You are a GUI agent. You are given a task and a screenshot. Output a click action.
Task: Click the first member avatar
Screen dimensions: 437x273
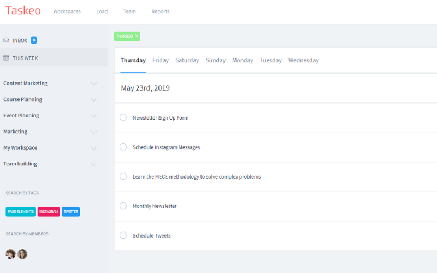(x=10, y=254)
